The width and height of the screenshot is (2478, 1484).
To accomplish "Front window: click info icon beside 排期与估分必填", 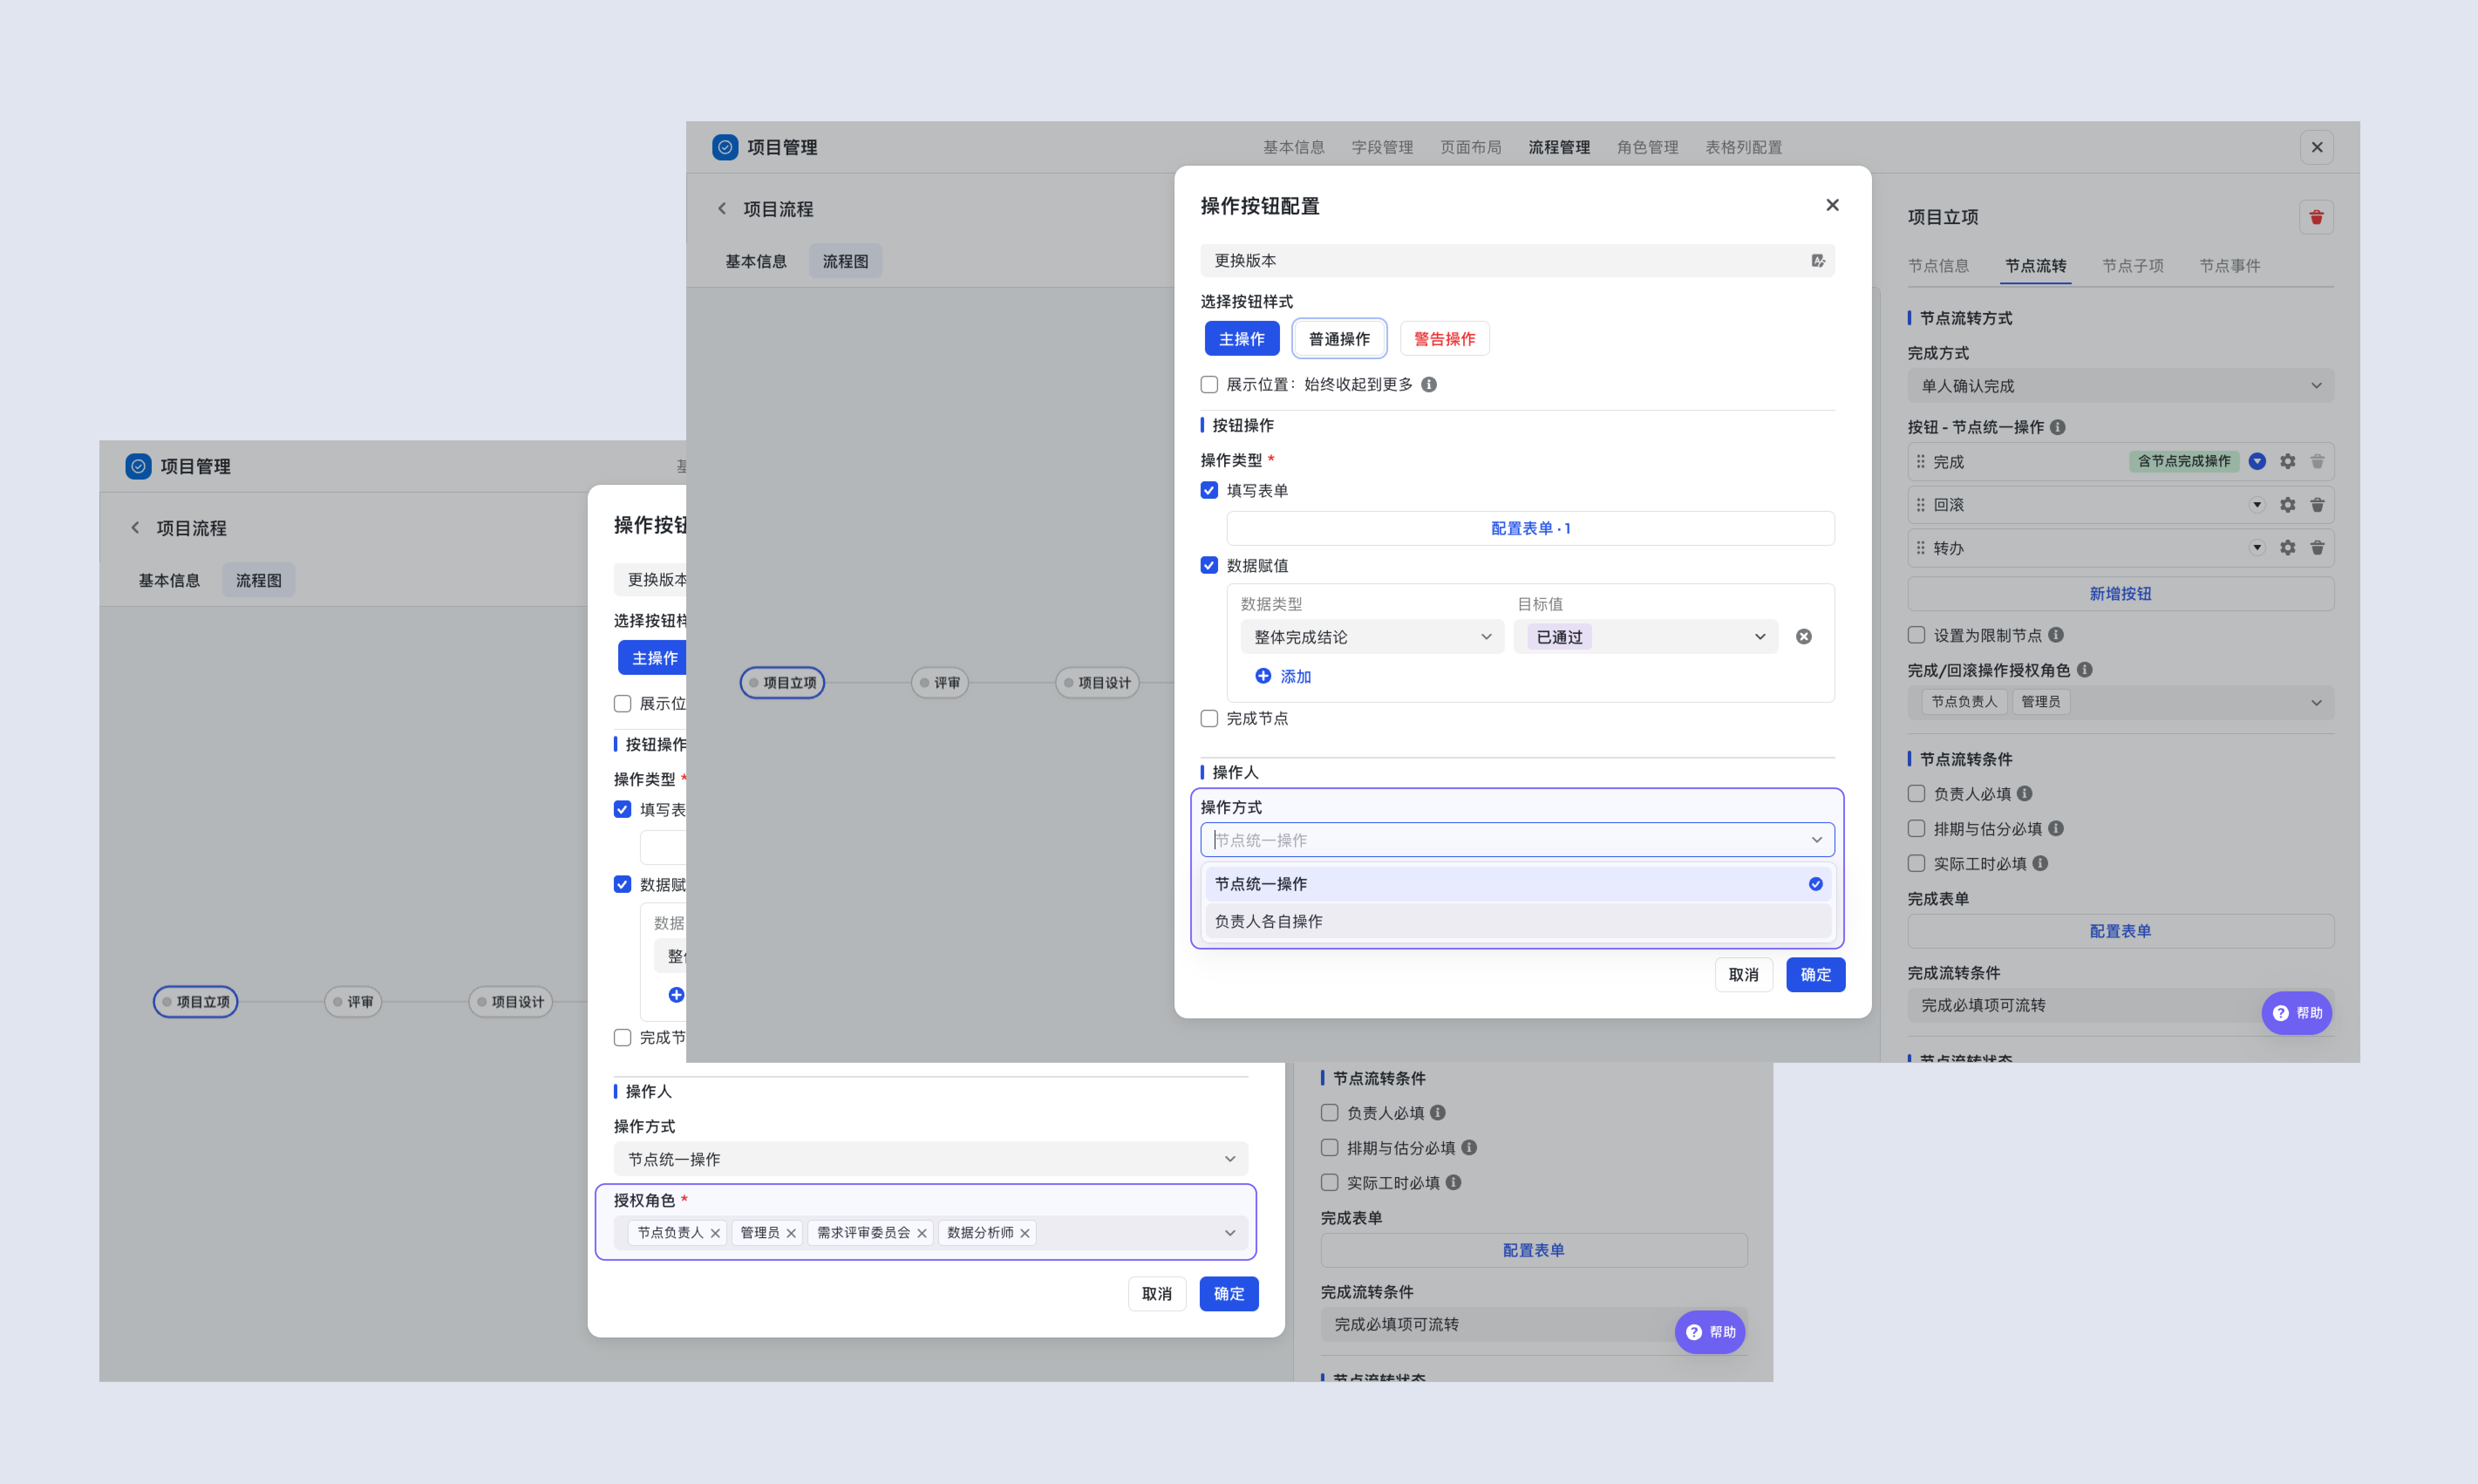I will (2055, 829).
